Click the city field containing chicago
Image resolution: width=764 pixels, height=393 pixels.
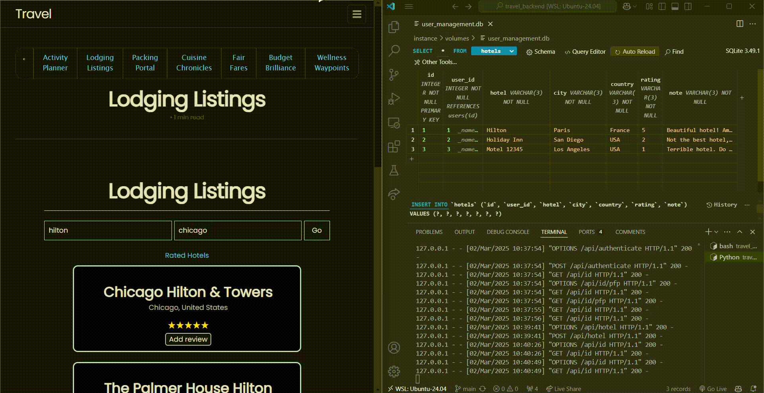pos(238,230)
